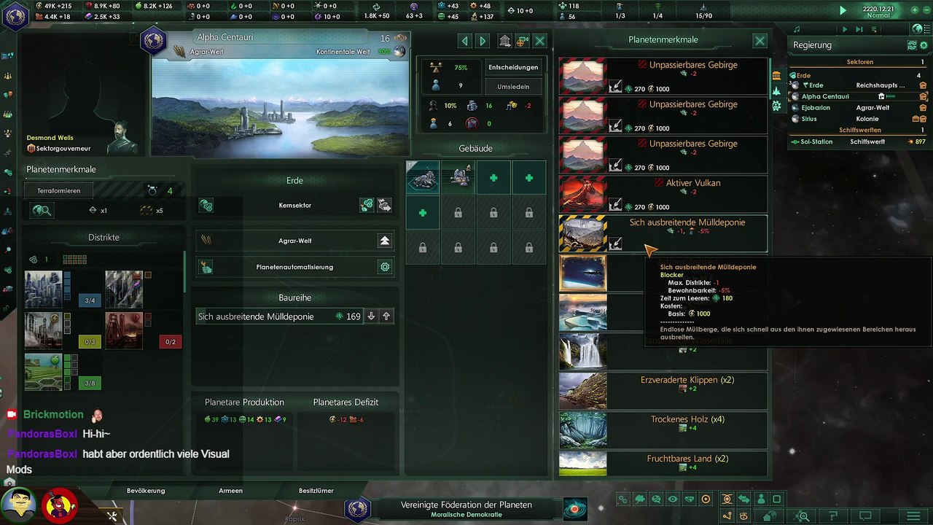933x525 pixels.
Task: Move Mülldeponie up in build queue
Action: tap(386, 316)
